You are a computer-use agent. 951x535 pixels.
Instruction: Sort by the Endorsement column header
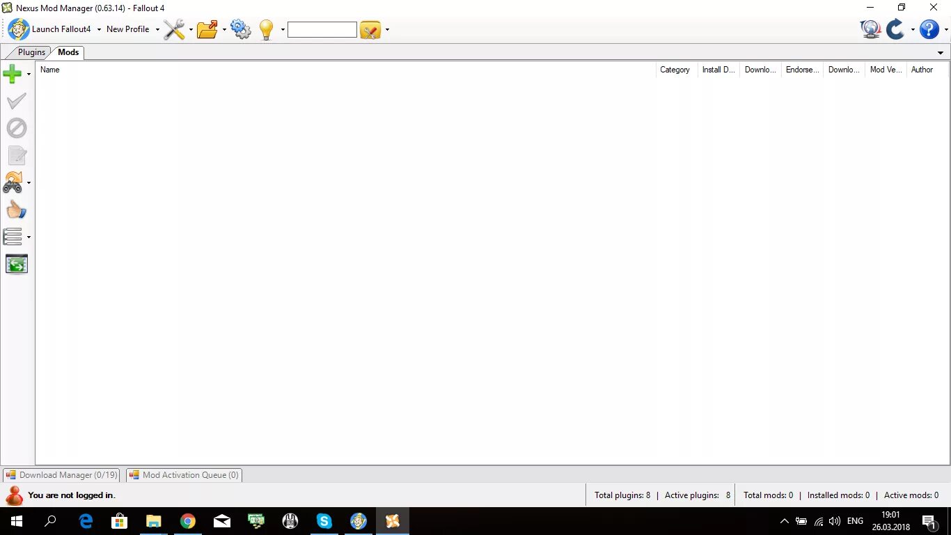[802, 70]
